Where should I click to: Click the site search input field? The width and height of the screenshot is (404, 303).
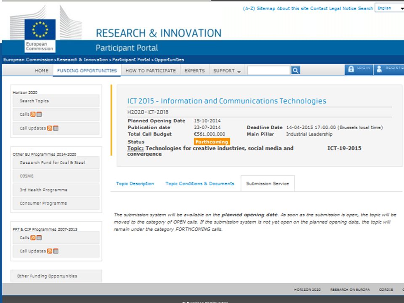[269, 70]
